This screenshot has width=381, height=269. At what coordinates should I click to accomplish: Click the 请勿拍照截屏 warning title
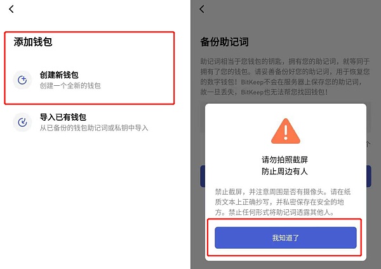click(284, 160)
